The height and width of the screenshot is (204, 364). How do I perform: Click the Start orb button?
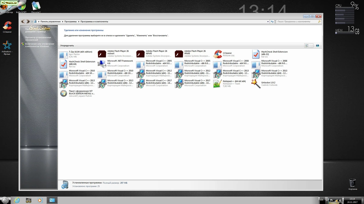click(5, 200)
